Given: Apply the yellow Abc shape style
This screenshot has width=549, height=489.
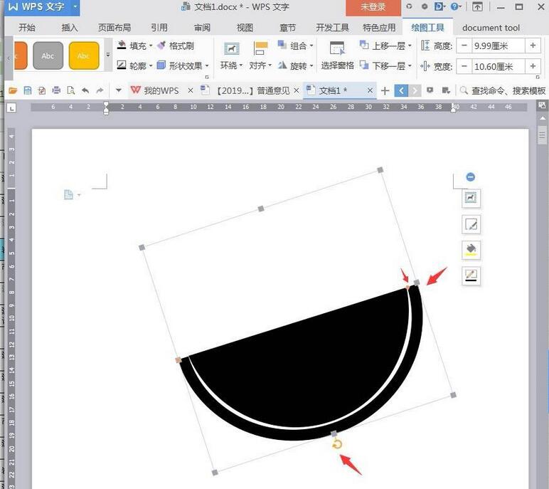Looking at the screenshot, I should click(x=84, y=56).
